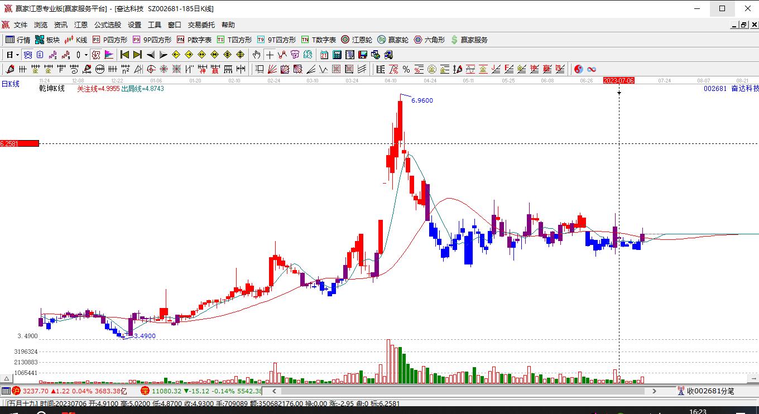
Task: Switch to K线 chart view
Action: [x=76, y=40]
